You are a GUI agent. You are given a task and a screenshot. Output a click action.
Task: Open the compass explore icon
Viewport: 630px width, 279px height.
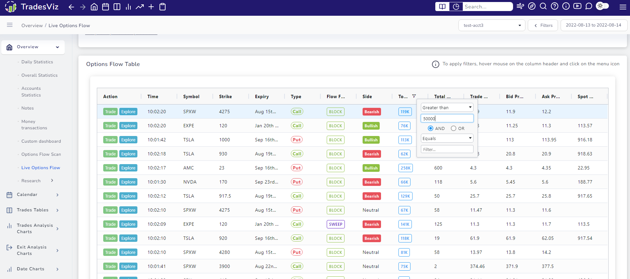pyautogui.click(x=532, y=6)
